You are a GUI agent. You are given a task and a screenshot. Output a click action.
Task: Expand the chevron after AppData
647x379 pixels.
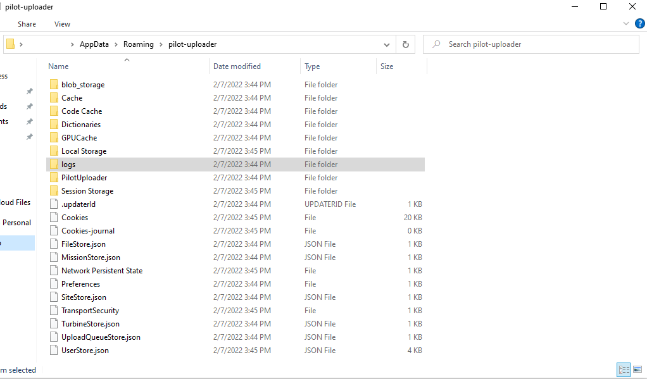point(116,44)
